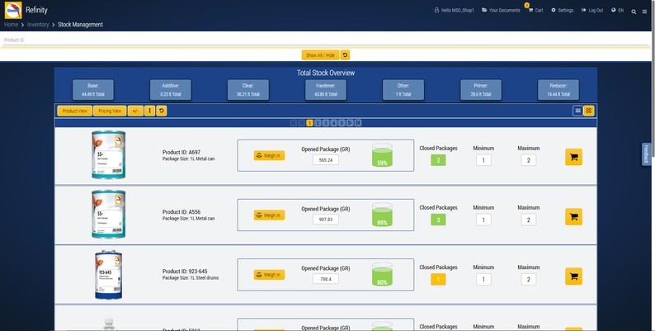The height and width of the screenshot is (331, 655).
Task: Select page 1 in pagination
Action: [x=309, y=123]
